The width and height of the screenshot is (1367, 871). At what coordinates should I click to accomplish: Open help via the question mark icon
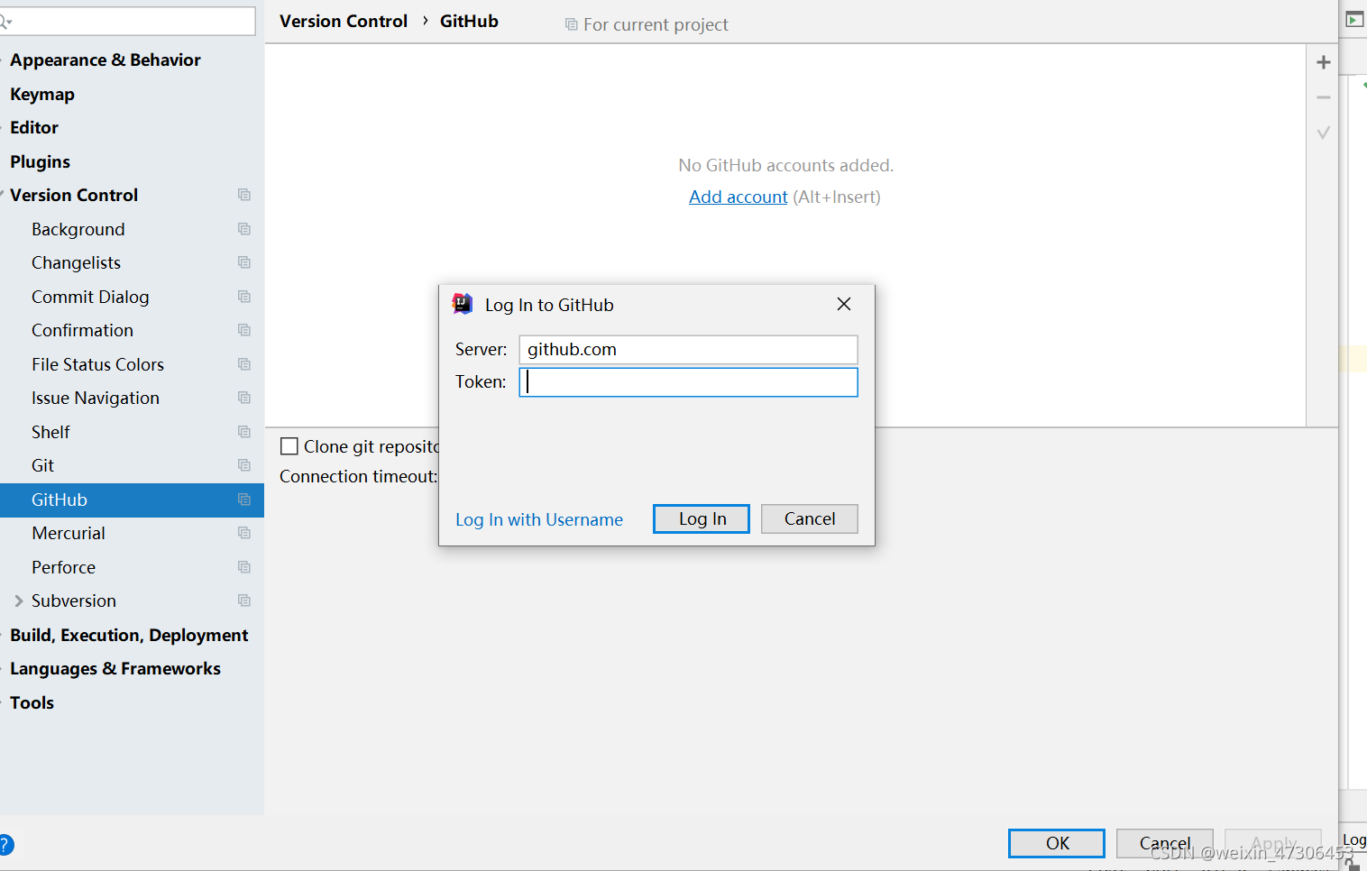5,845
